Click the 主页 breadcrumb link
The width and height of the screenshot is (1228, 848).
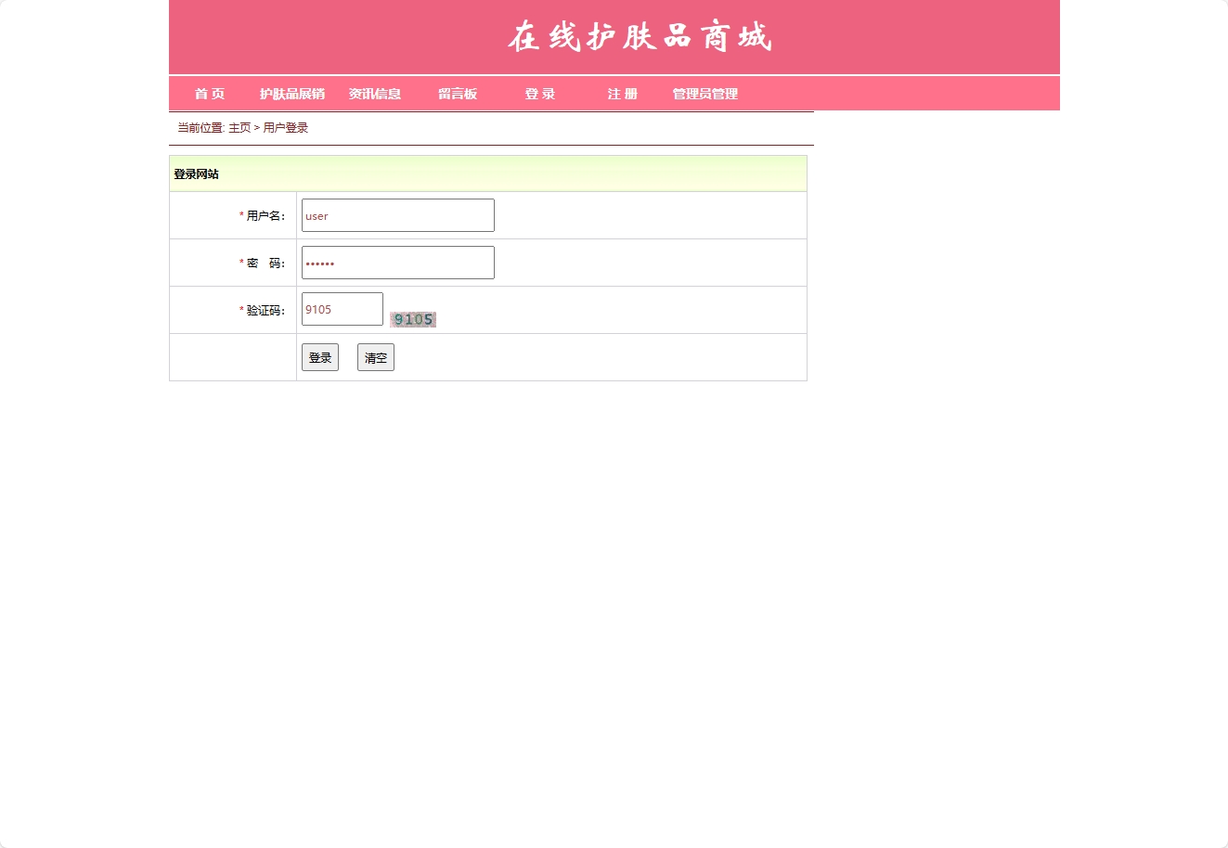click(x=239, y=127)
